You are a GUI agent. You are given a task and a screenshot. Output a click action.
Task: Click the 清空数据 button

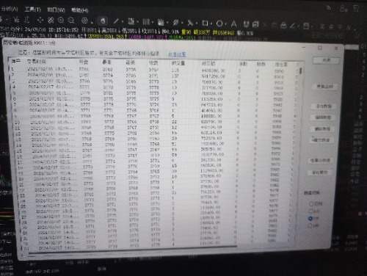click(321, 140)
